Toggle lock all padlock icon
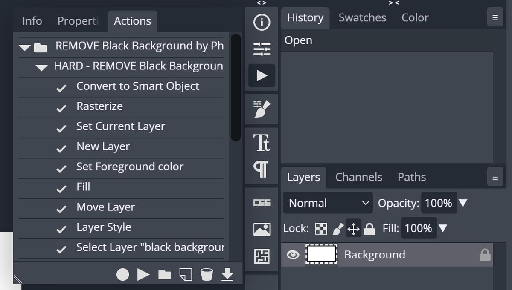Viewport: 512px width, 290px height. click(369, 229)
